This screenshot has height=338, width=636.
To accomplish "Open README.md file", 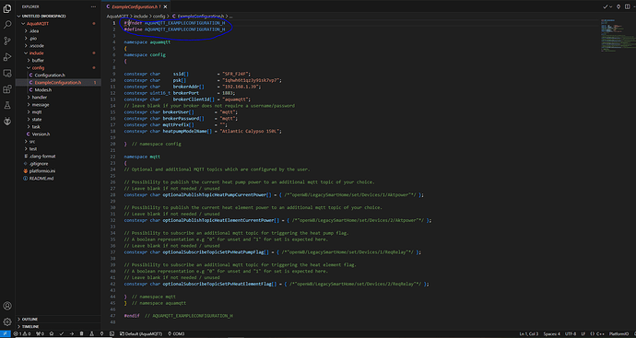I will click(58, 178).
